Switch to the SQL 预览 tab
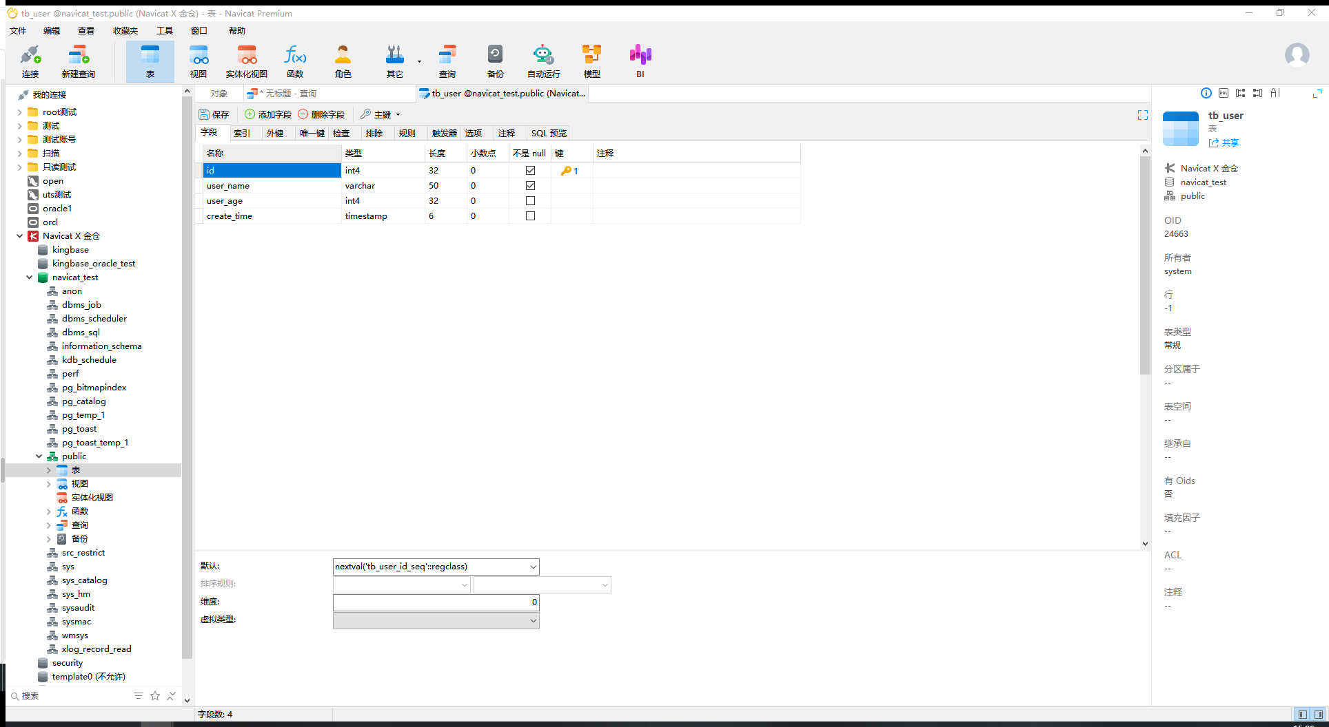This screenshot has height=727, width=1329. 549,134
